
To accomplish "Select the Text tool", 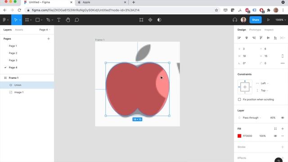I will point(59,20).
